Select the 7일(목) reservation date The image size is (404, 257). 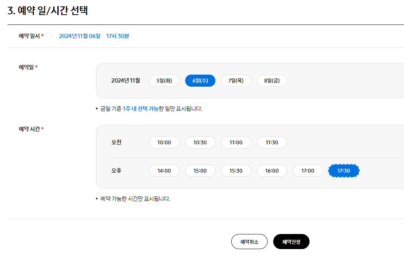[236, 80]
